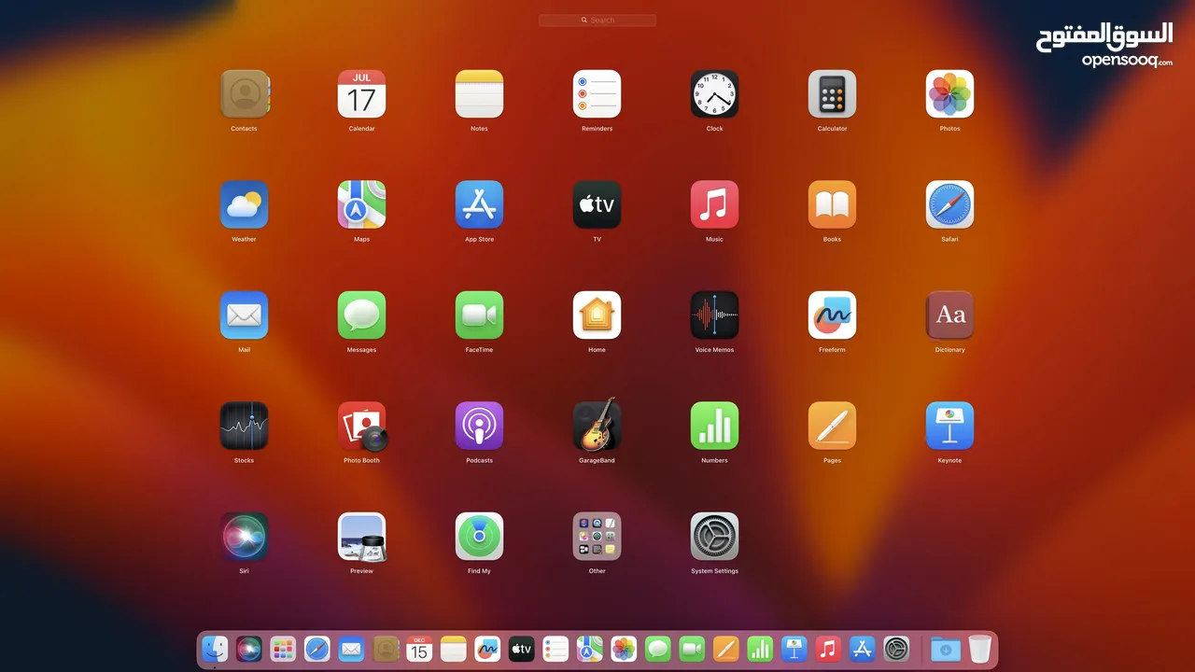Screen dimensions: 1195x672
Task: Click the Trash in the Dock
Action: 979,649
